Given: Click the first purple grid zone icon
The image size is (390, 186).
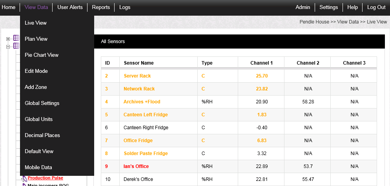Looking at the screenshot, I should click(x=16, y=38).
